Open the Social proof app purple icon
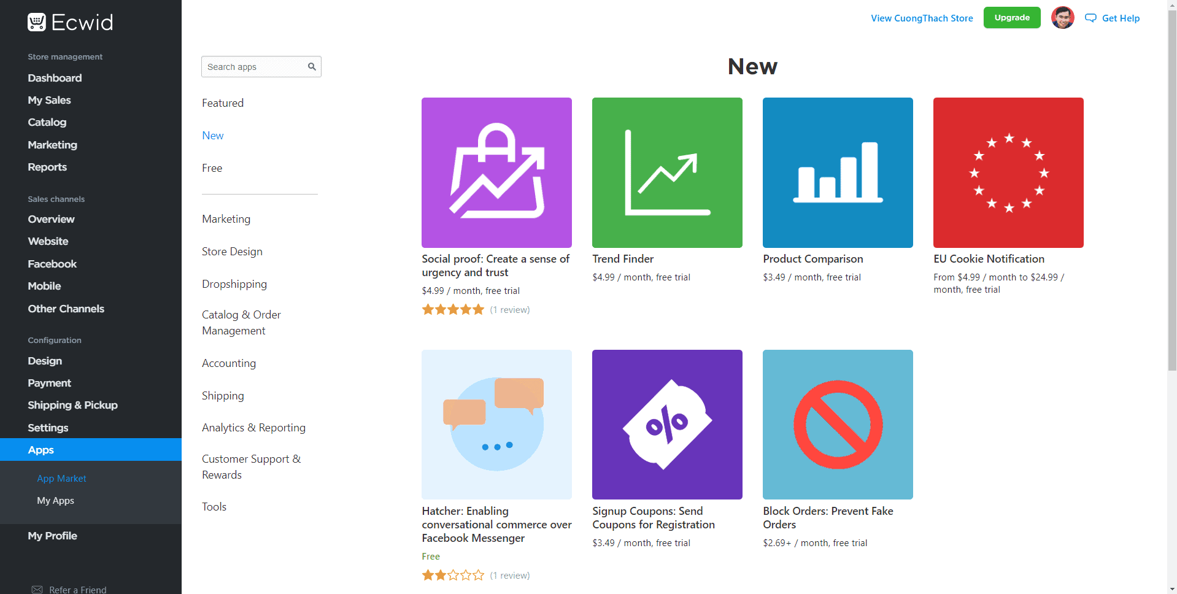 pos(496,172)
